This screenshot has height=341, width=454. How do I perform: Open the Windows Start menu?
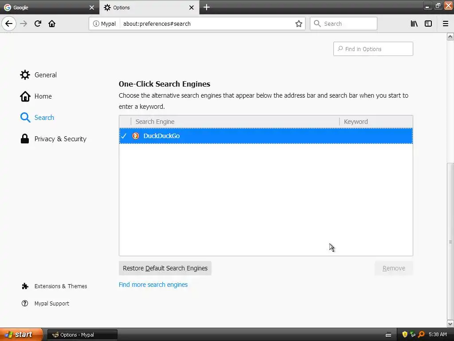pos(21,335)
